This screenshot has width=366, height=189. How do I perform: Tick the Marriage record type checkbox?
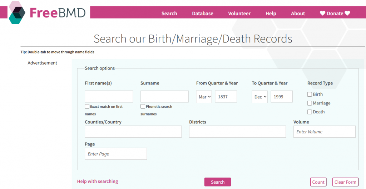(x=310, y=103)
